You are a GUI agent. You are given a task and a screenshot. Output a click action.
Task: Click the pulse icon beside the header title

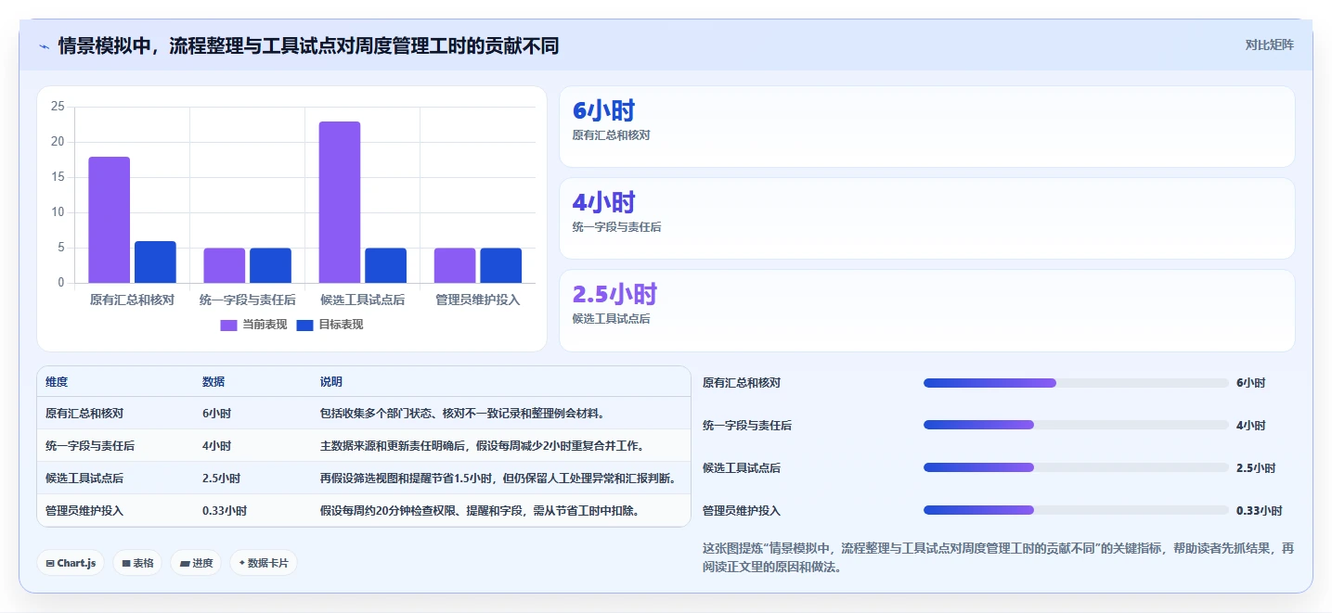(x=44, y=45)
